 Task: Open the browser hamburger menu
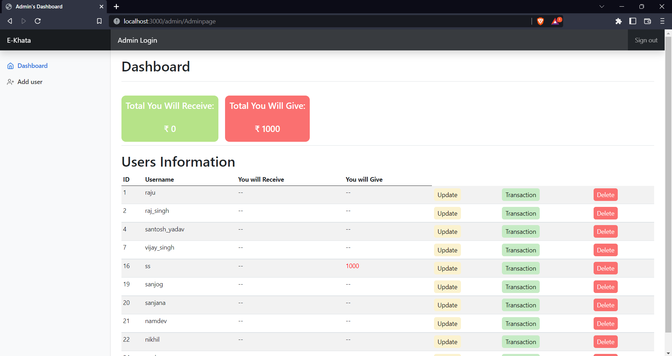click(x=662, y=21)
